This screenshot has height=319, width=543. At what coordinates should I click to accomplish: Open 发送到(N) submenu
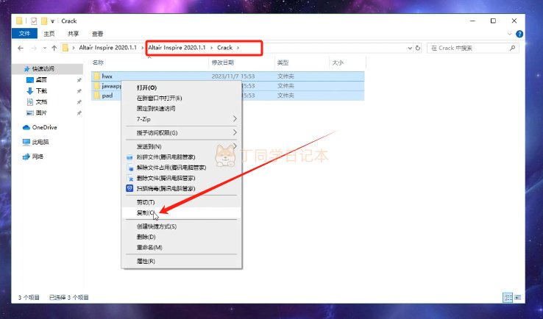[181, 147]
